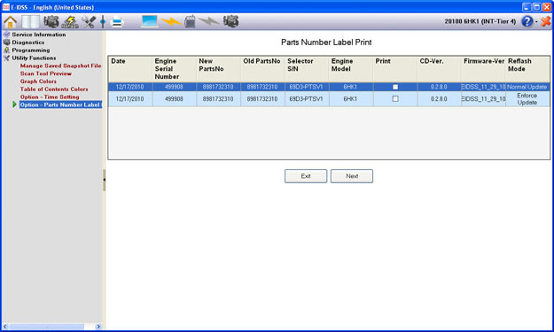The image size is (554, 332).
Task: Open the service manual book icon
Action: click(x=30, y=22)
